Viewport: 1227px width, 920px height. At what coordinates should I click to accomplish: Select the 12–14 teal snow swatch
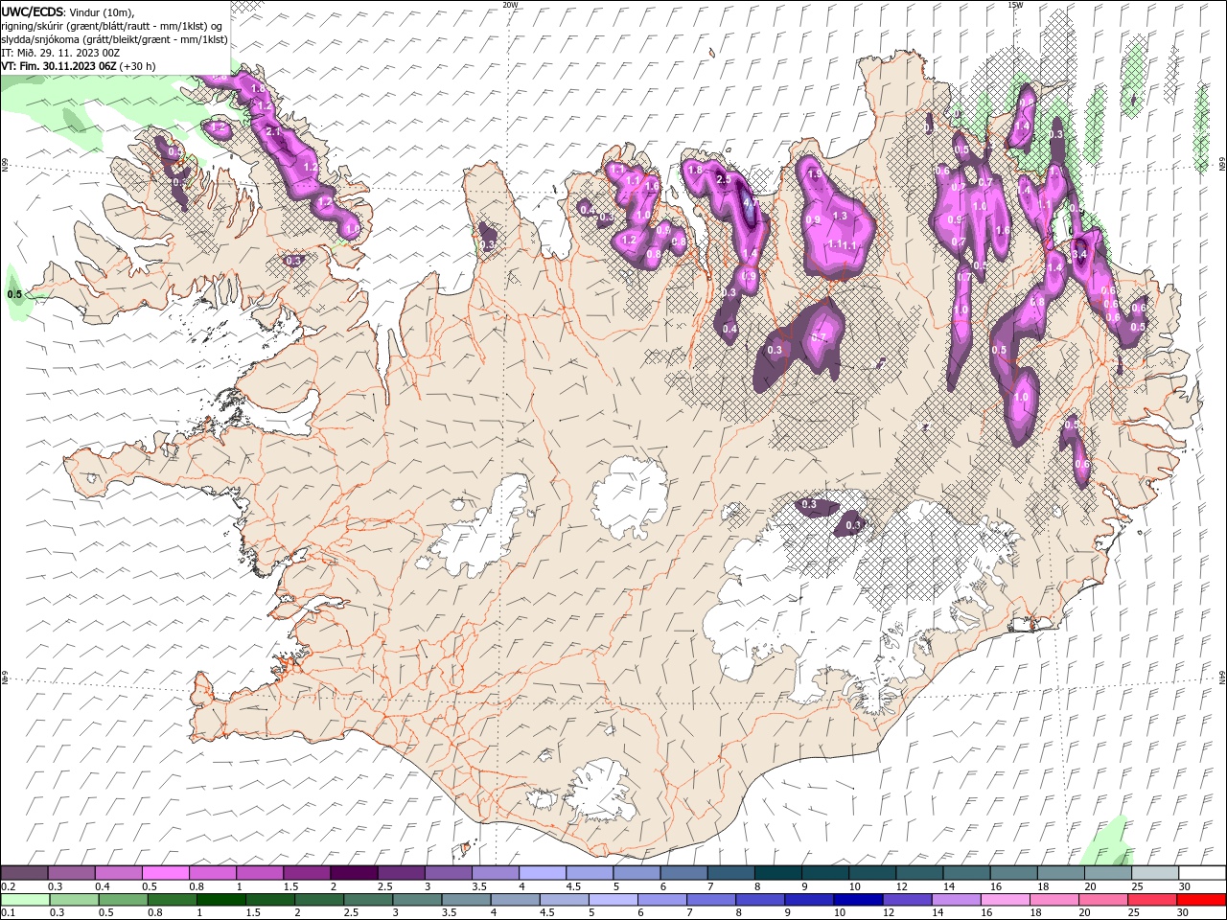click(x=917, y=873)
